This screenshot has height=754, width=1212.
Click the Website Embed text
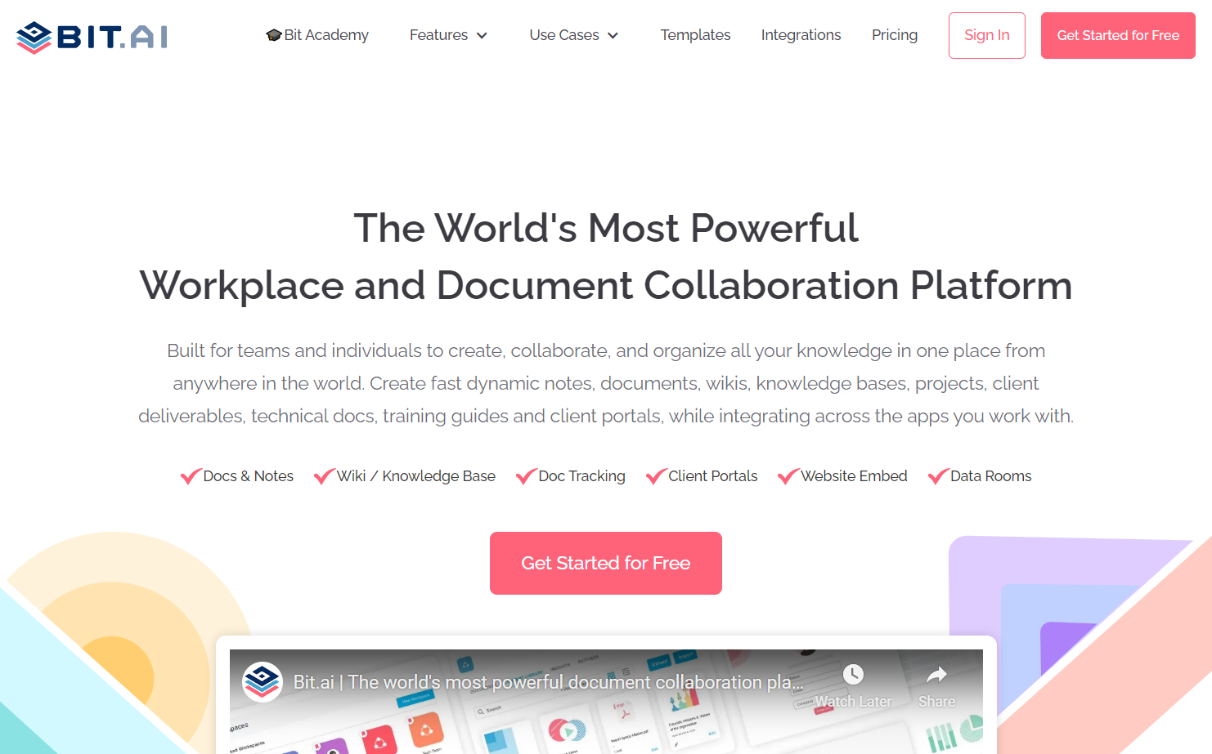pos(855,476)
